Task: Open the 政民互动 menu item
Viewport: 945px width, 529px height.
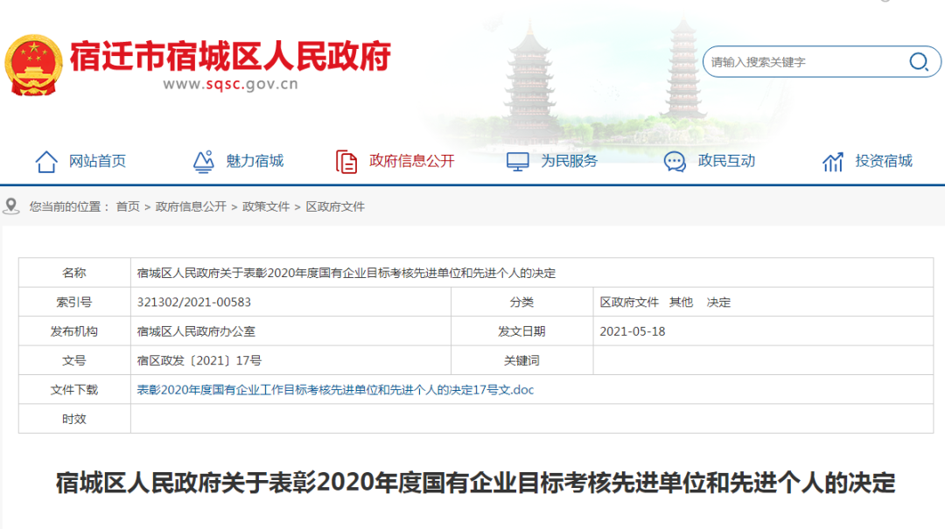Action: [726, 161]
